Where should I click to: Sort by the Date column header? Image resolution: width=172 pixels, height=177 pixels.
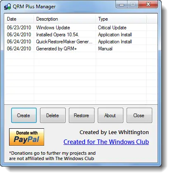pyautogui.click(x=19, y=19)
